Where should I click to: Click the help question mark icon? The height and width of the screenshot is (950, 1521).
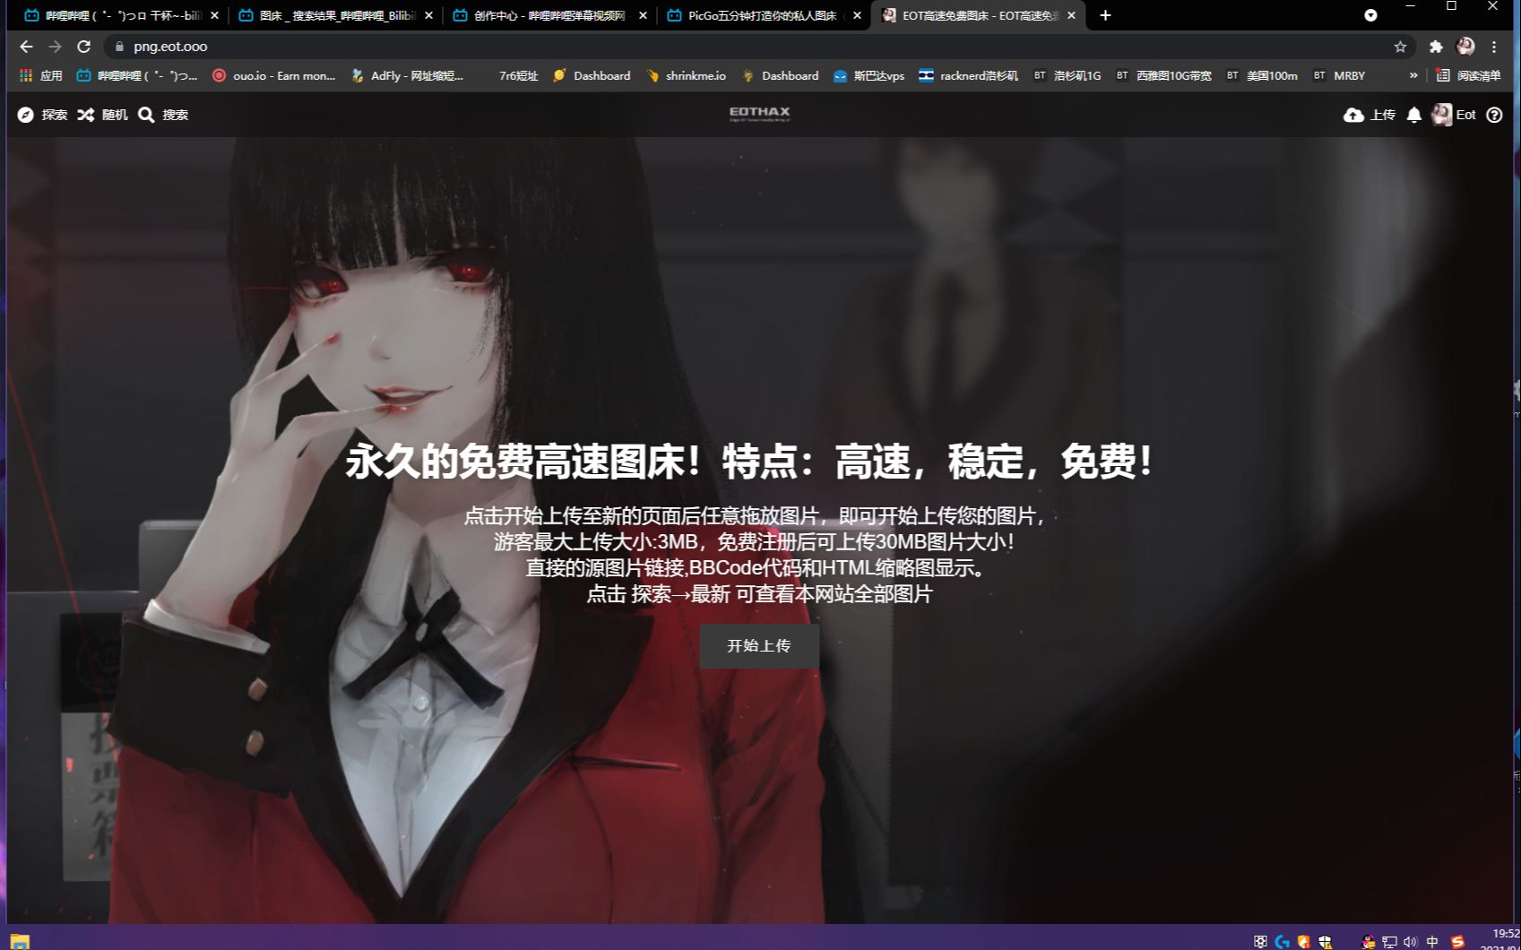coord(1495,115)
